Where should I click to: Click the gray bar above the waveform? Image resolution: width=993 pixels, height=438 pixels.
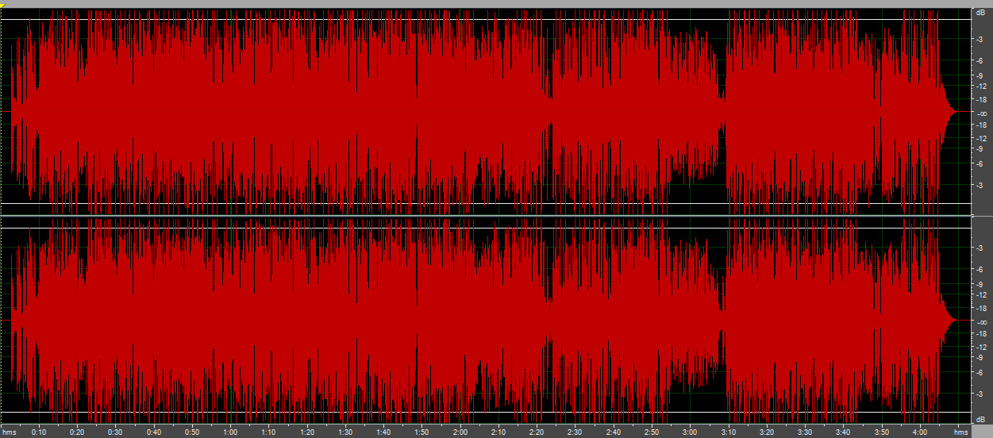click(496, 4)
